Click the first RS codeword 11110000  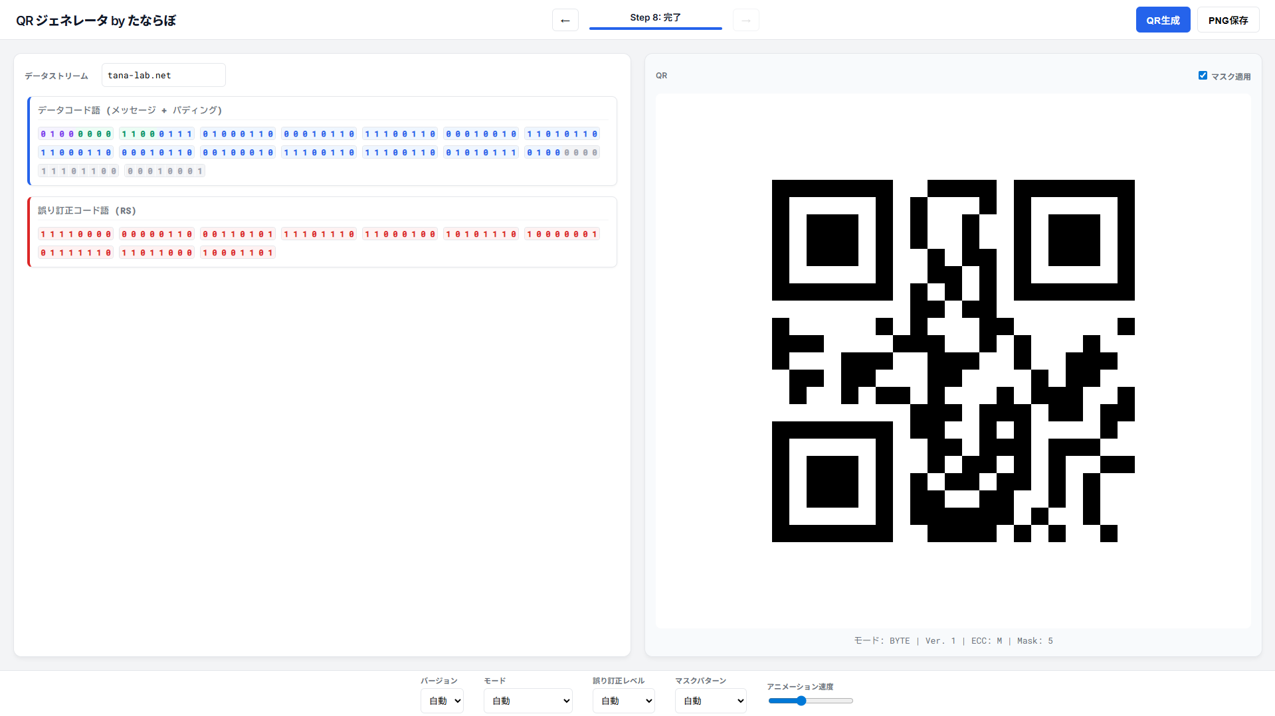pos(76,234)
